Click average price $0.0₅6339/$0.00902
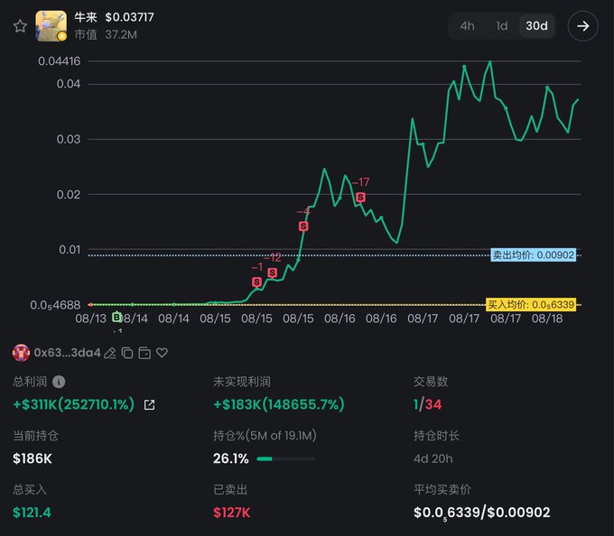The width and height of the screenshot is (614, 536). pyautogui.click(x=481, y=513)
